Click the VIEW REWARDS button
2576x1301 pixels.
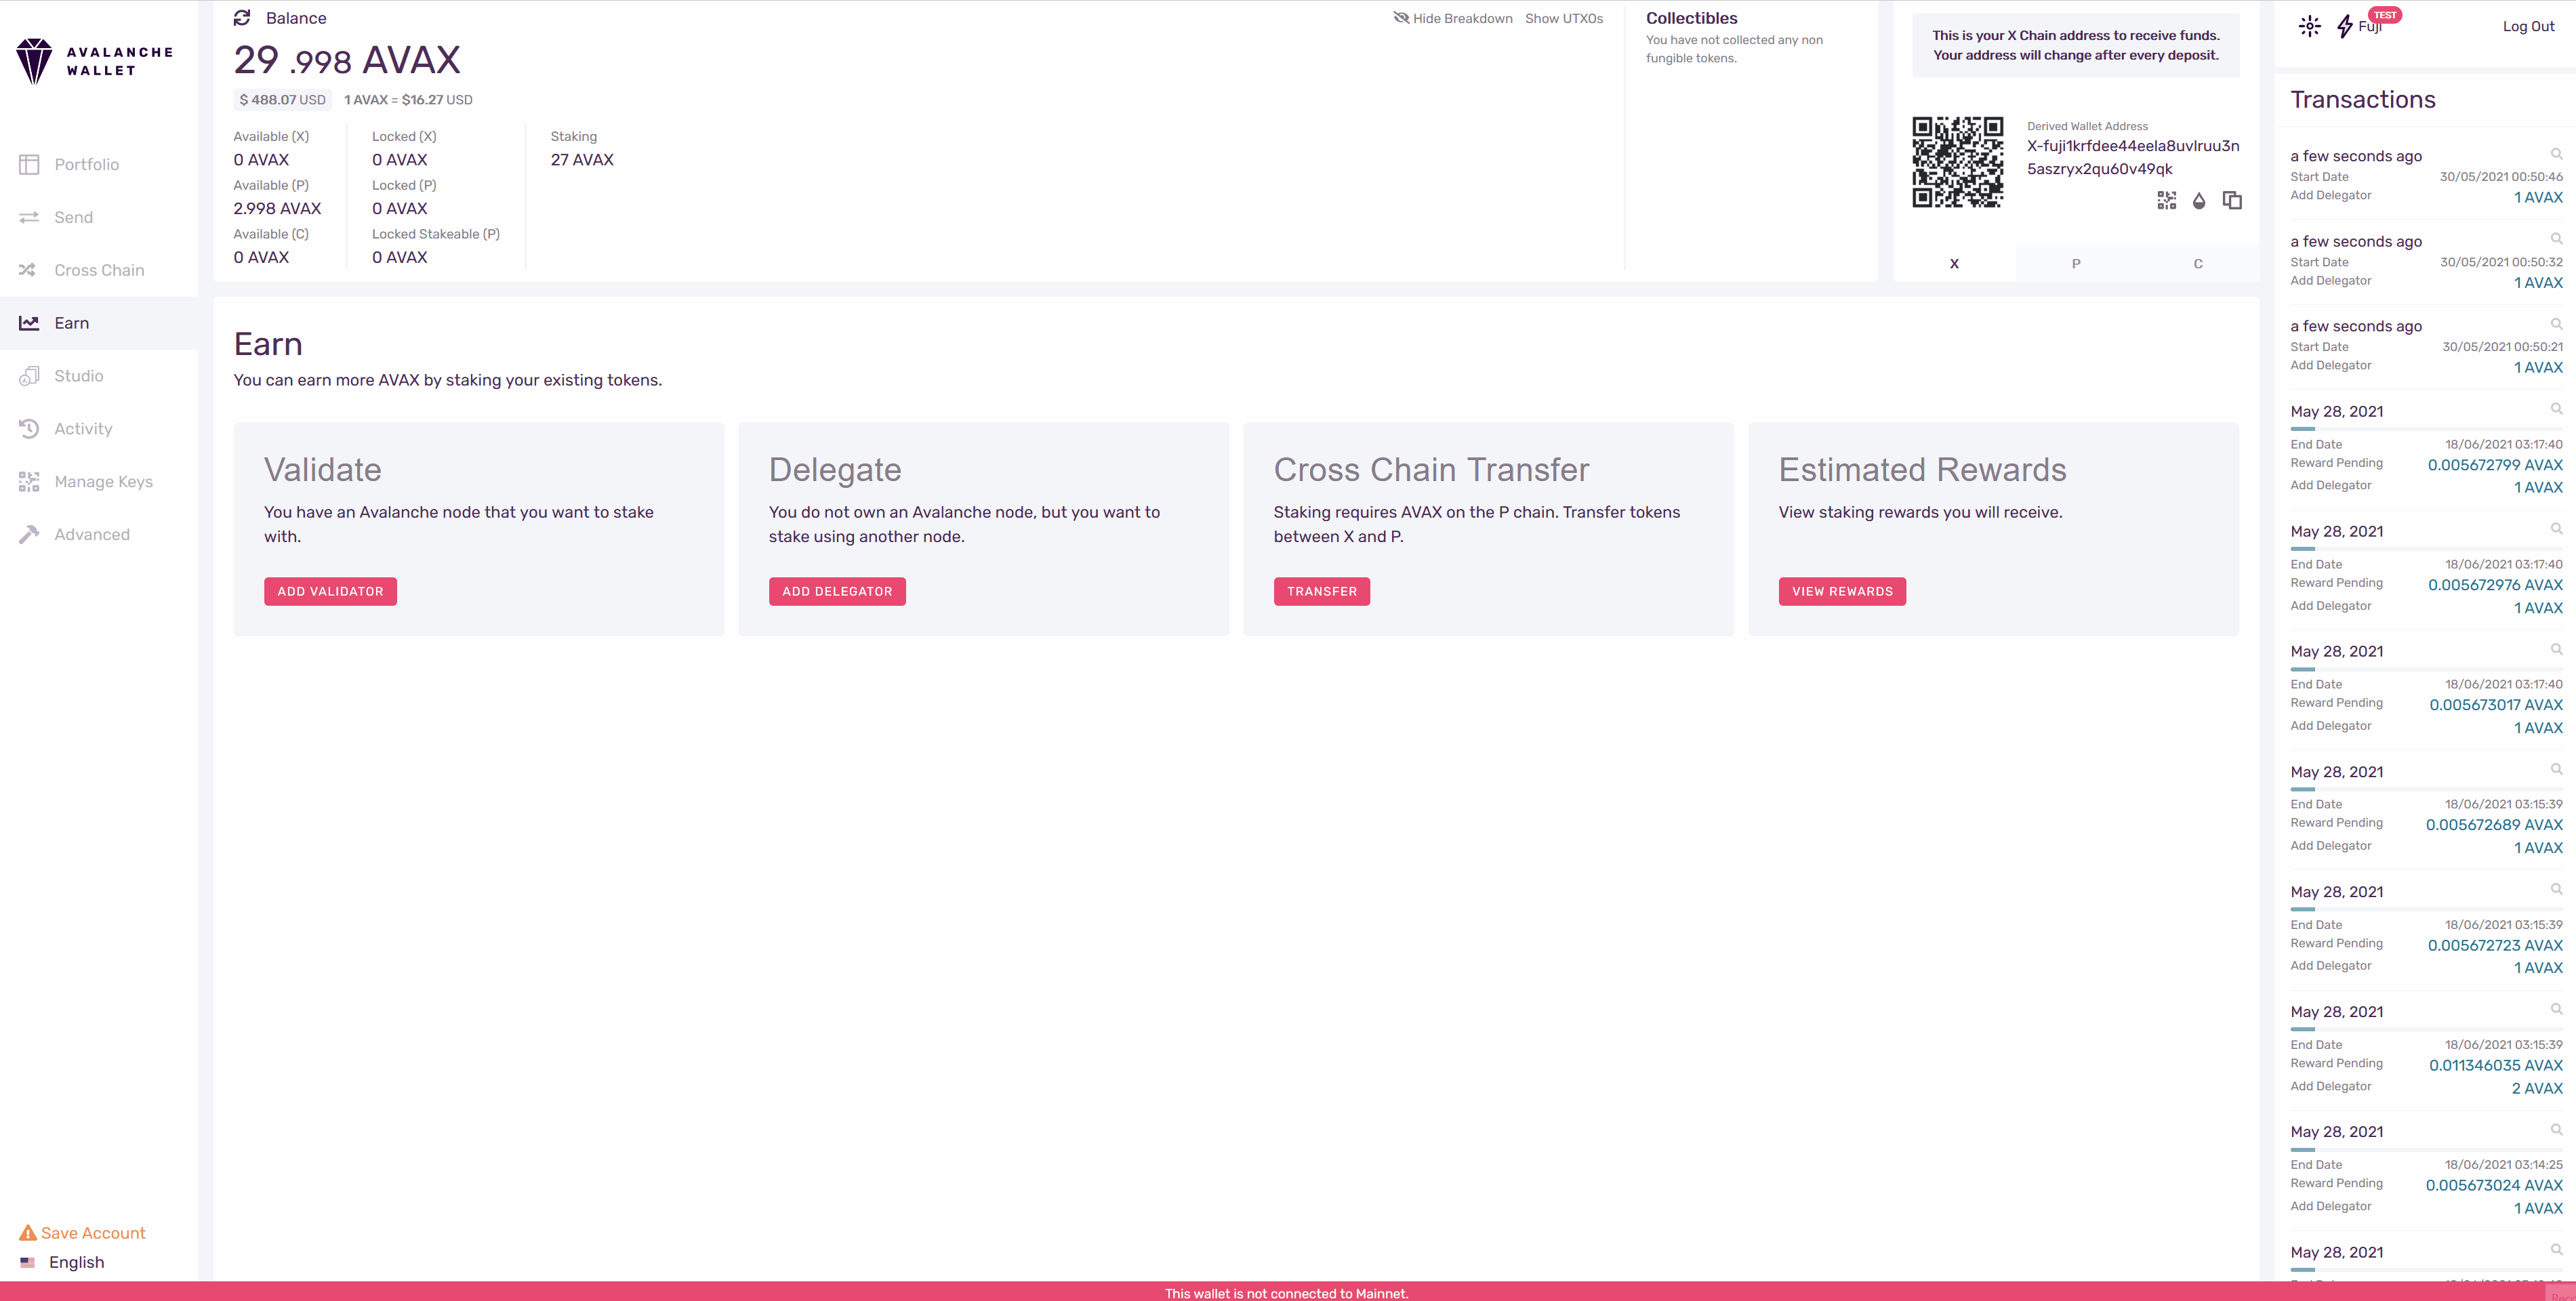(1842, 591)
